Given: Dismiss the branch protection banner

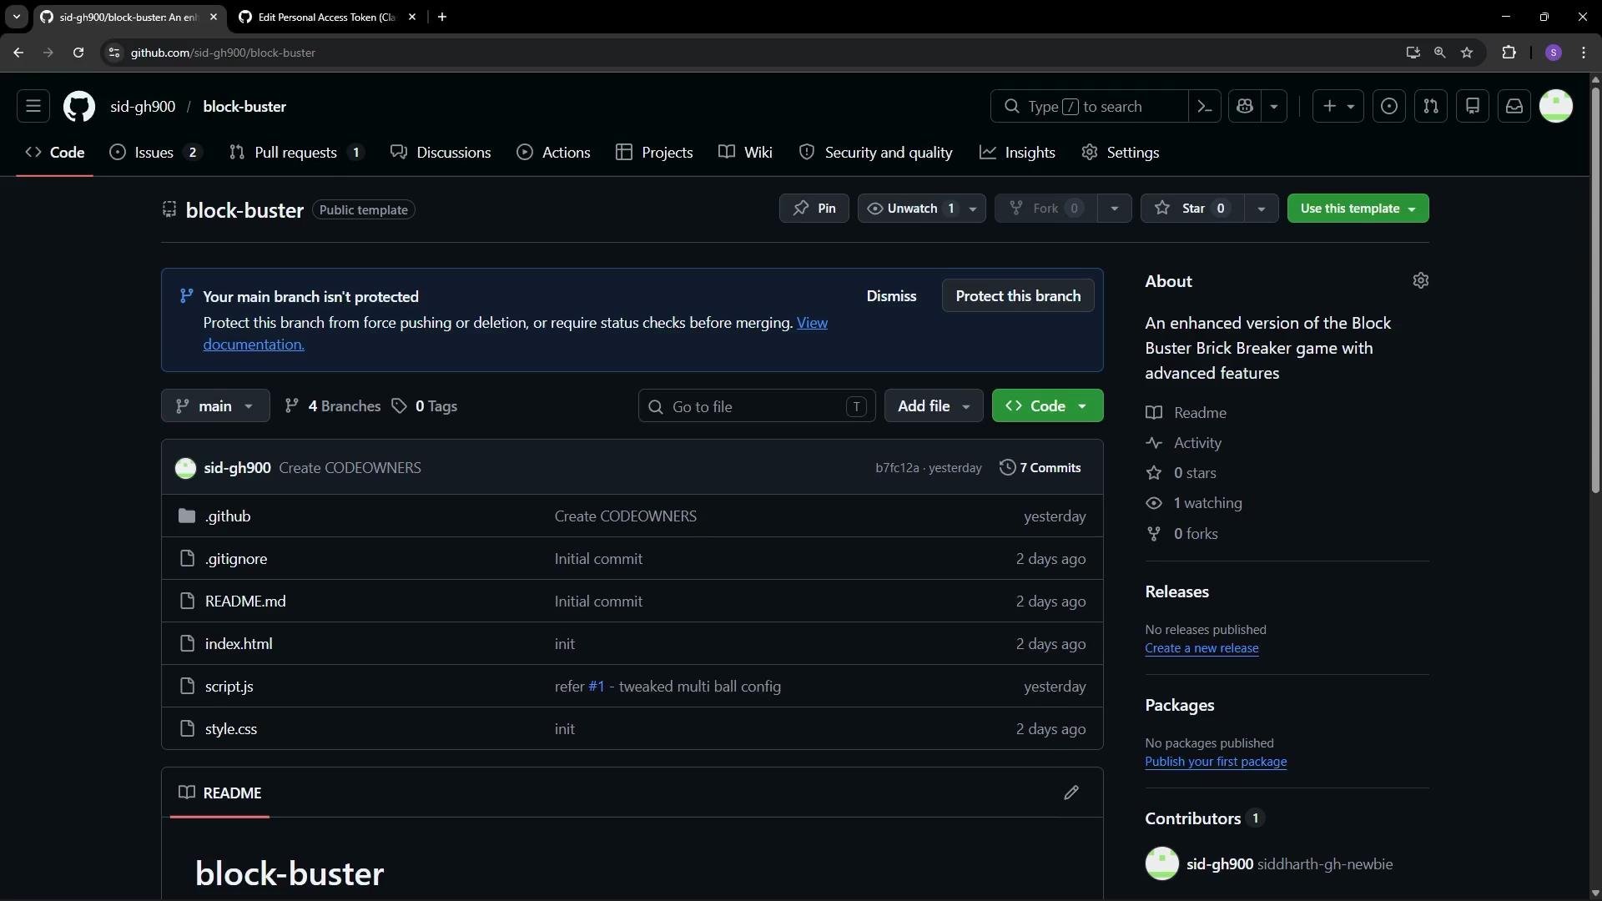Looking at the screenshot, I should tap(891, 296).
